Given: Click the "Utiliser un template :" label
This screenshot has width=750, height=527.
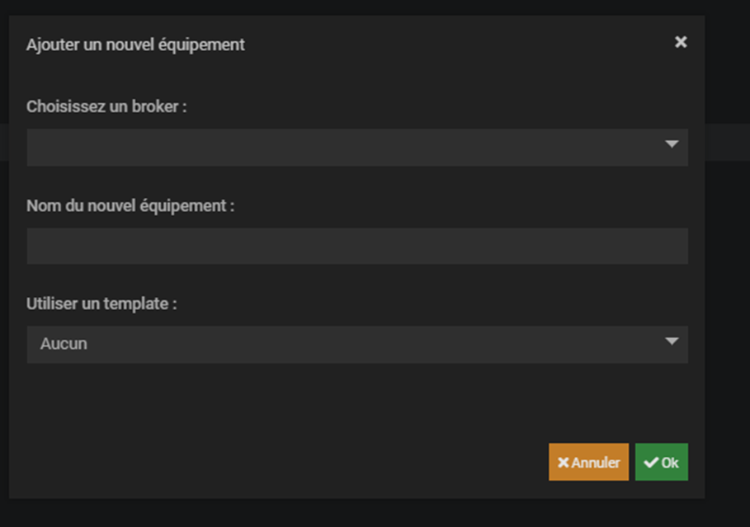Looking at the screenshot, I should pyautogui.click(x=101, y=303).
